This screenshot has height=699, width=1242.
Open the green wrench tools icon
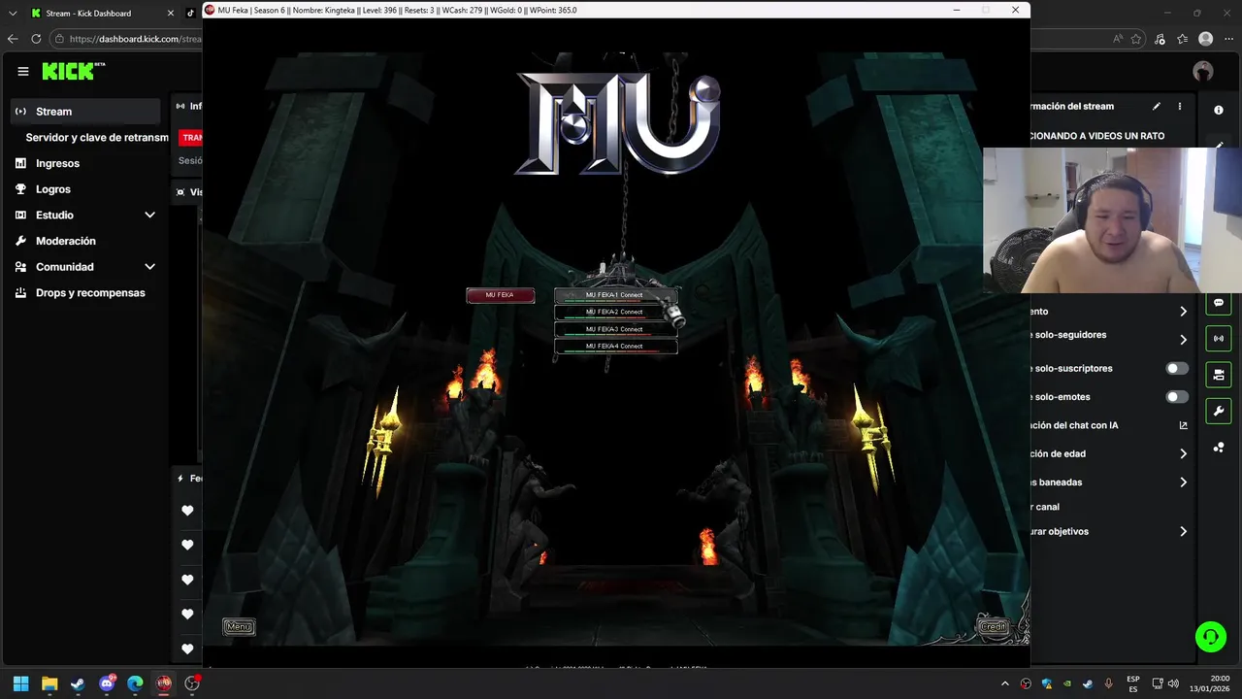click(x=1219, y=411)
